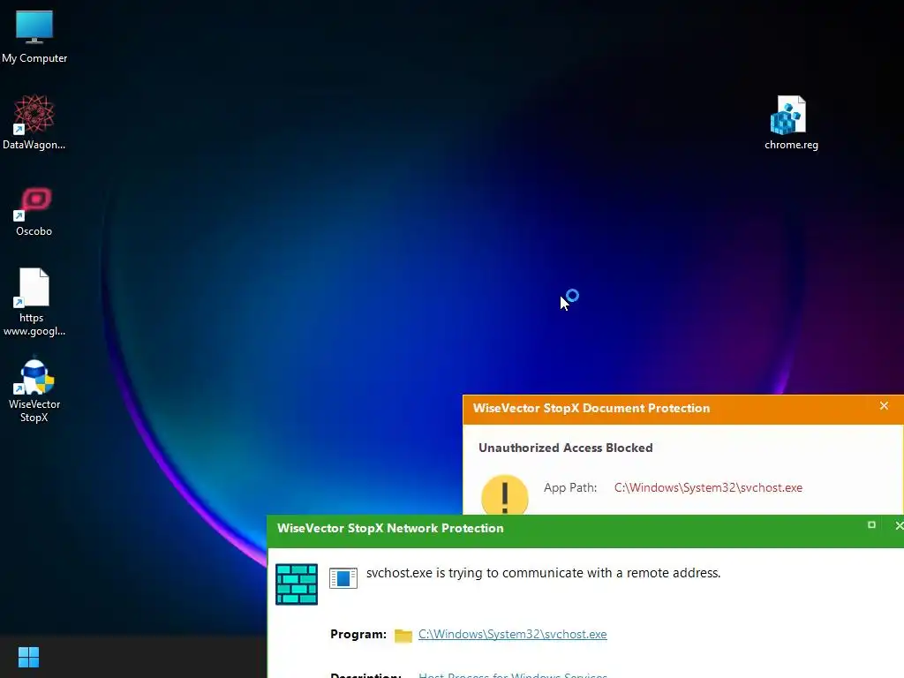Click the yellow warning exclamation icon
This screenshot has height=678, width=904.
pyautogui.click(x=504, y=494)
